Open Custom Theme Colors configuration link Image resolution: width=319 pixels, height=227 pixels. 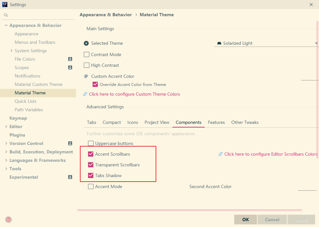[x=134, y=94]
